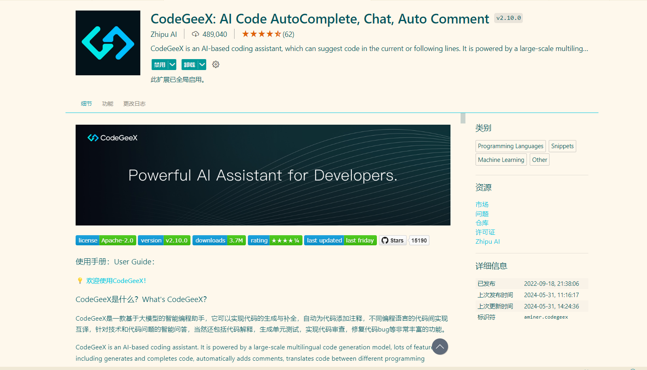This screenshot has height=370, width=647.
Task: Click the 上次发布时间 value 2024-05-31, 11:16:17
Action: [x=552, y=295]
